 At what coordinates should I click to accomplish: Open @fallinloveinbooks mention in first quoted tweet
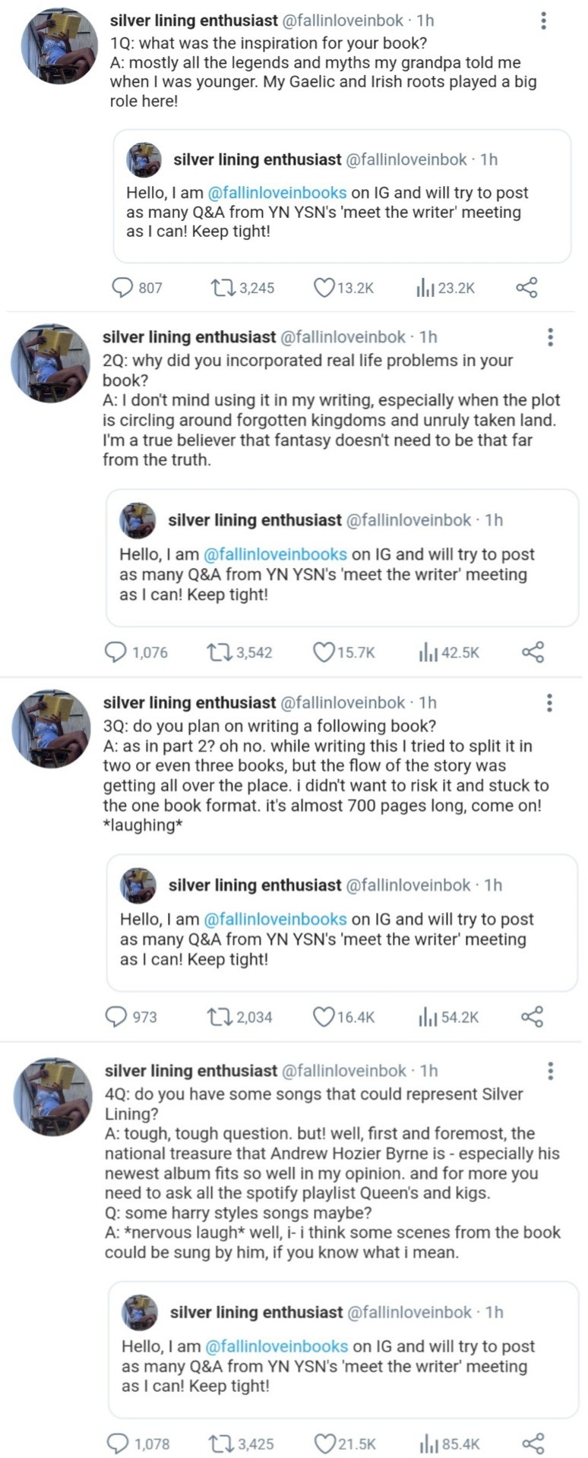click(x=277, y=193)
